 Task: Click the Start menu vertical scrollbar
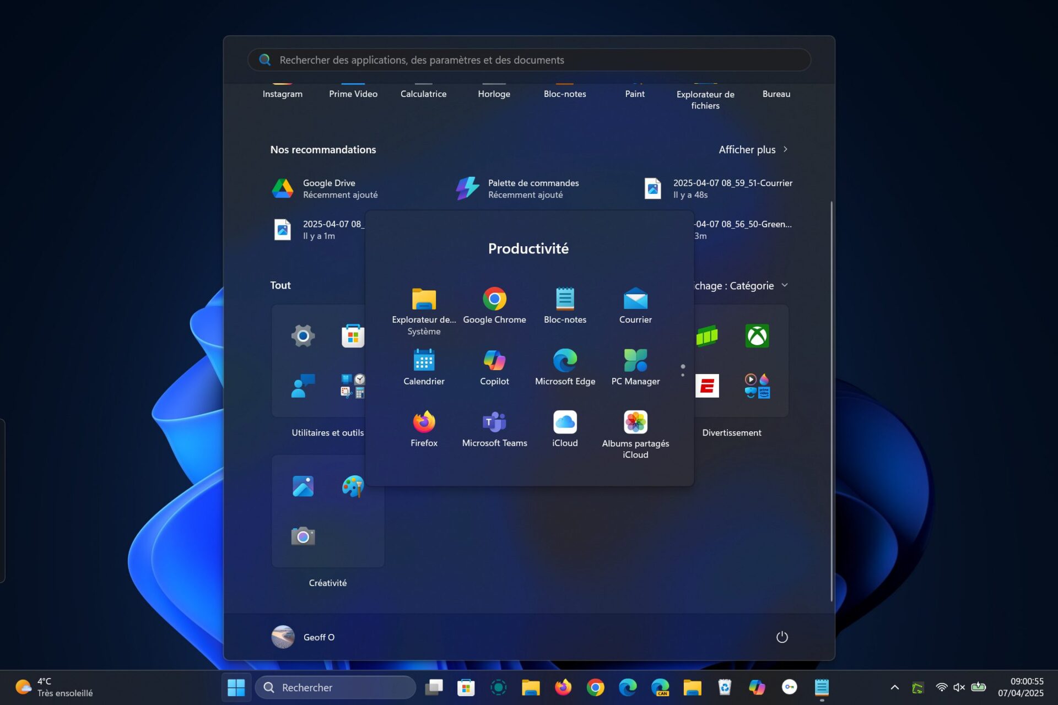click(x=831, y=401)
